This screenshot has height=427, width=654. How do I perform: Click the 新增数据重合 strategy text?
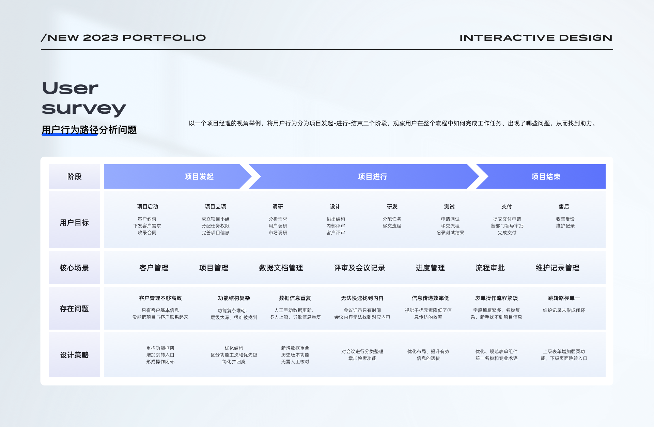click(x=295, y=348)
